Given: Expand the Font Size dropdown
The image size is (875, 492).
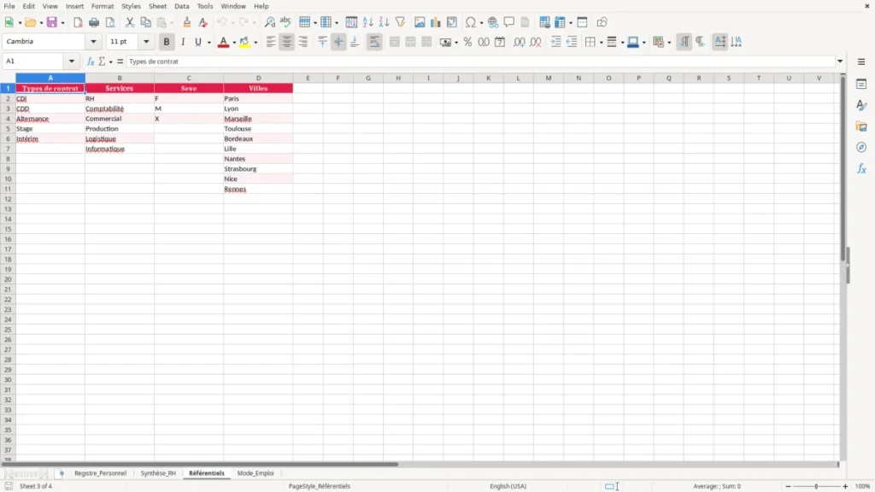Looking at the screenshot, I should [146, 41].
